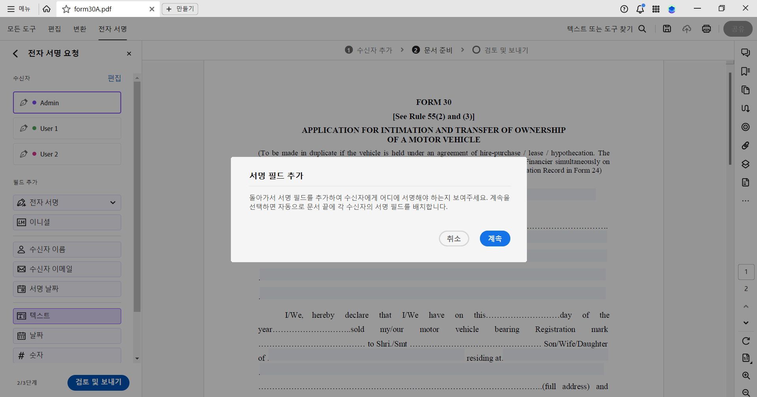
Task: Expand the 전자 서명 field type dropdown
Action: pyautogui.click(x=113, y=202)
